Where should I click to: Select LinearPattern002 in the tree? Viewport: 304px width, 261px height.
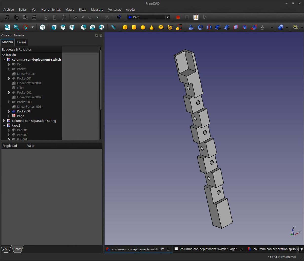point(29,97)
